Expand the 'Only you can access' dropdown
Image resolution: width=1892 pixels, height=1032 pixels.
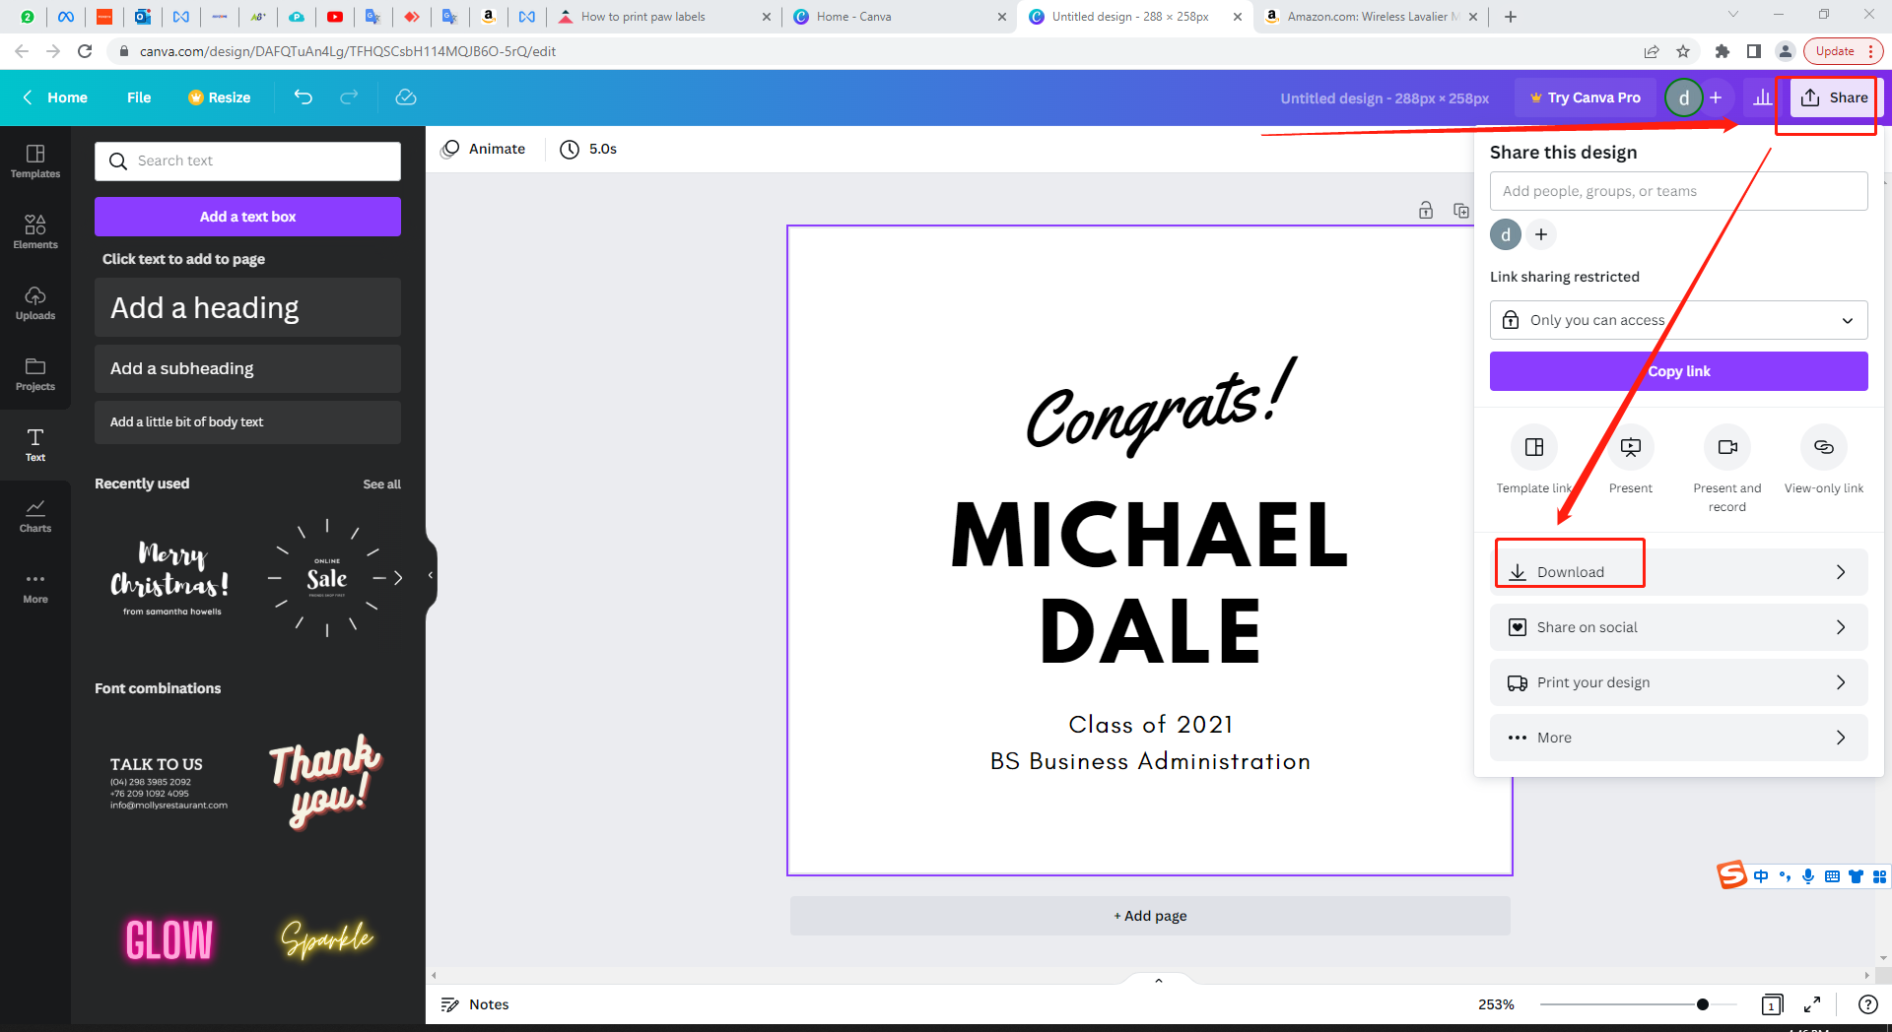[x=1678, y=320]
